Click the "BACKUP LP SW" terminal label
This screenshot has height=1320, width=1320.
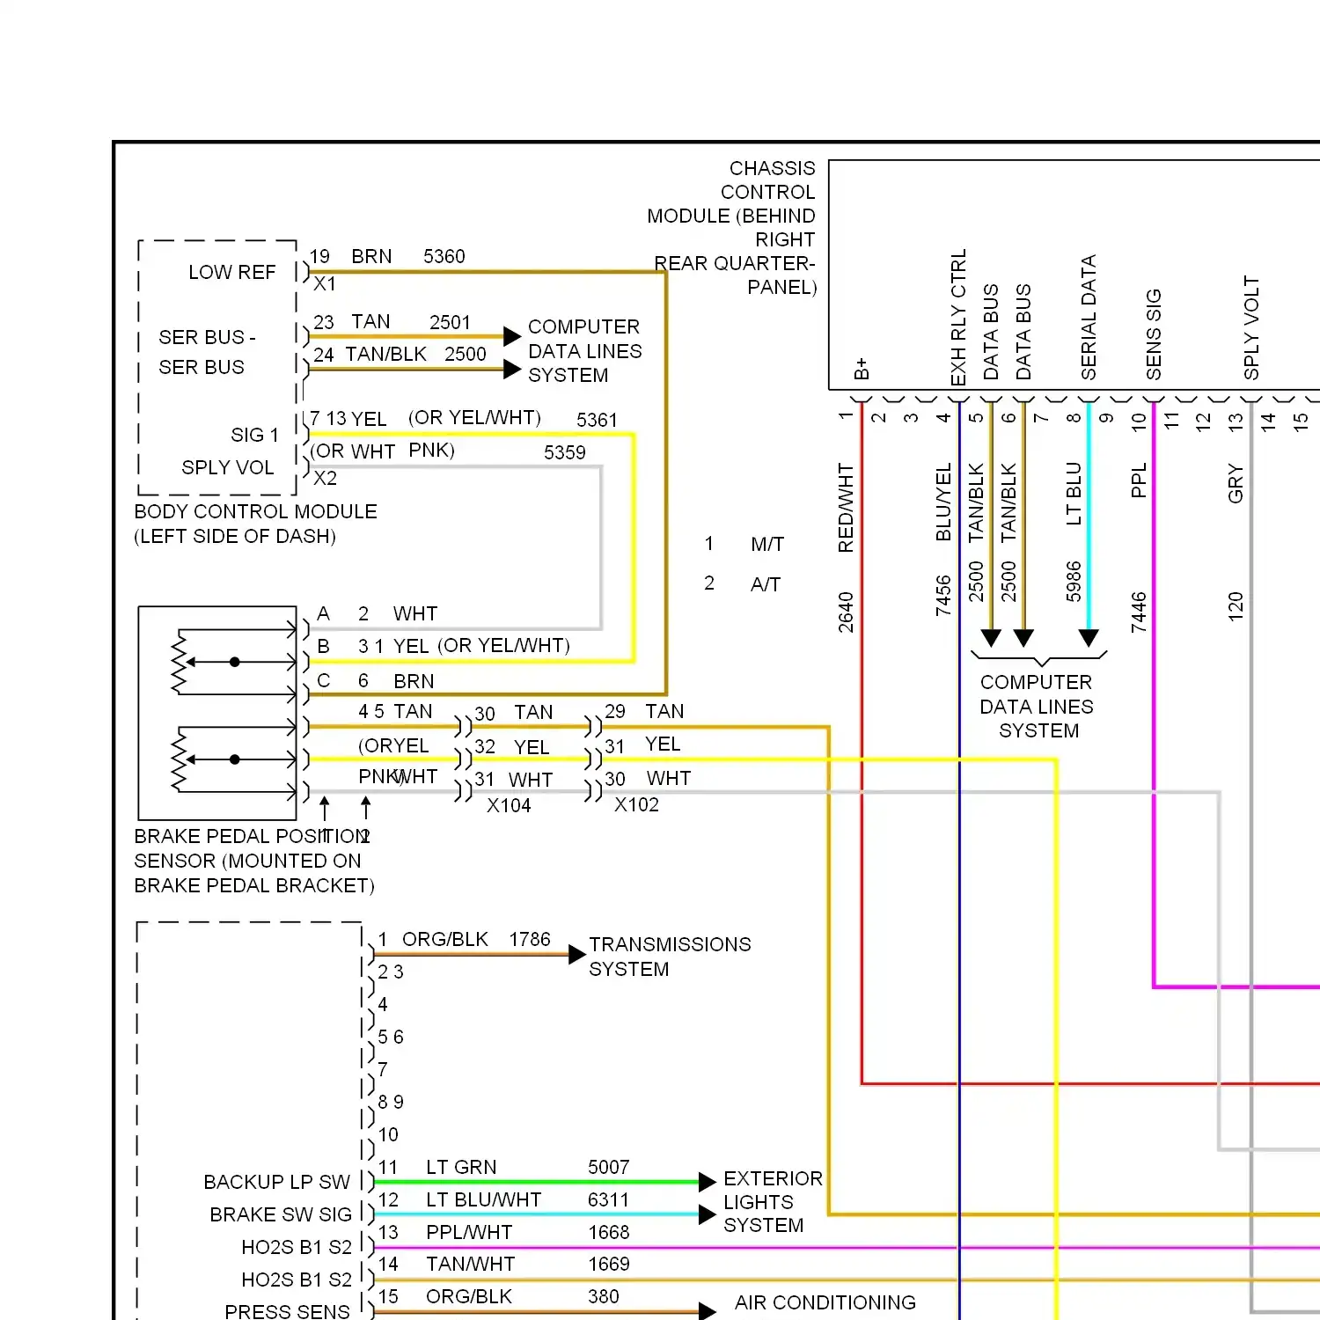click(276, 1182)
